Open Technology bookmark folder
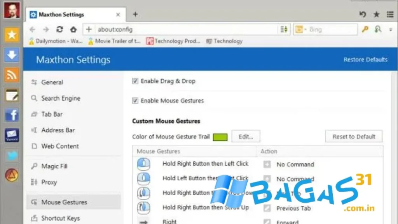The width and height of the screenshot is (398, 224). pos(224,41)
